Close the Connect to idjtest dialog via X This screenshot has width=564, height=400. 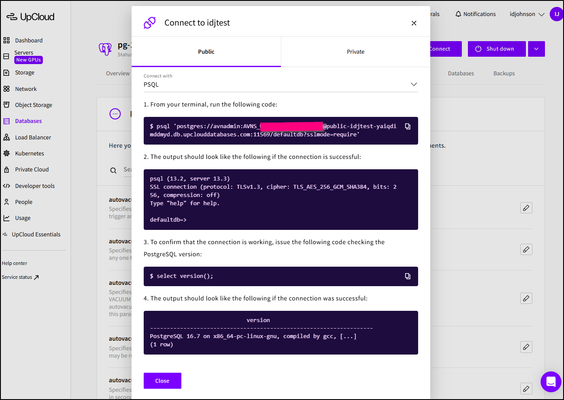tap(414, 23)
